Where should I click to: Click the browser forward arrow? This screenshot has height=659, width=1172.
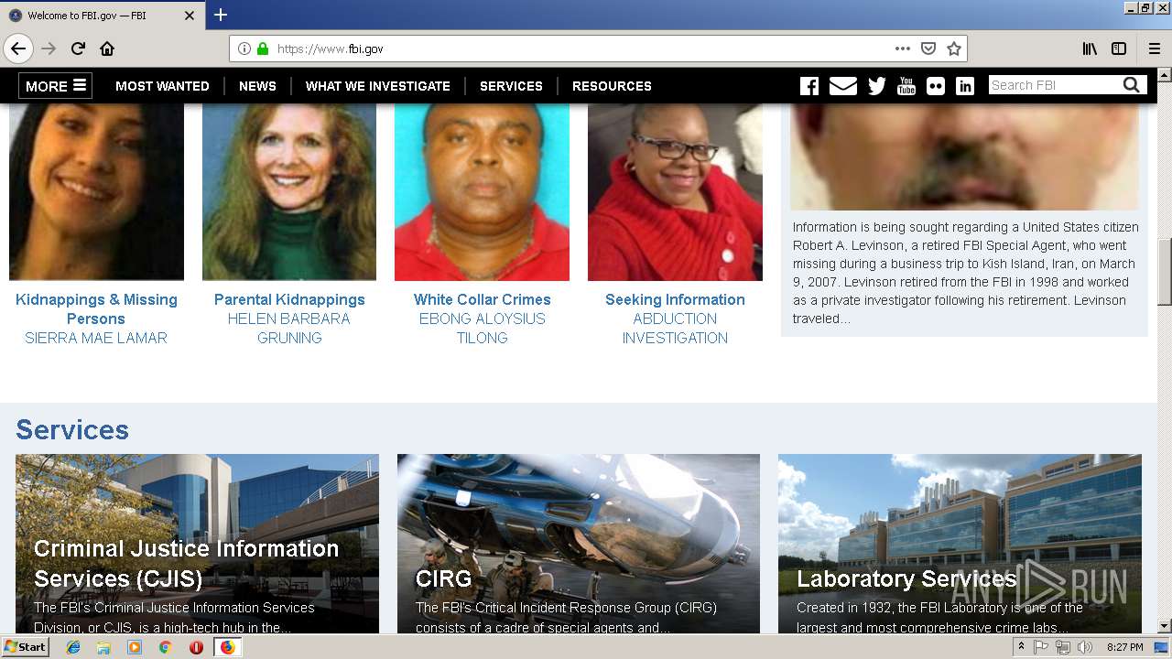49,49
